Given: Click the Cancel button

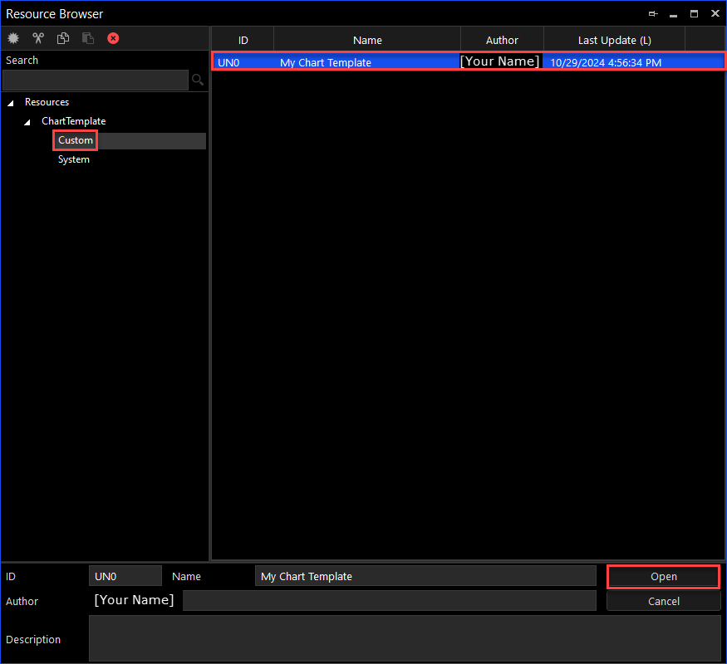Looking at the screenshot, I should [664, 601].
